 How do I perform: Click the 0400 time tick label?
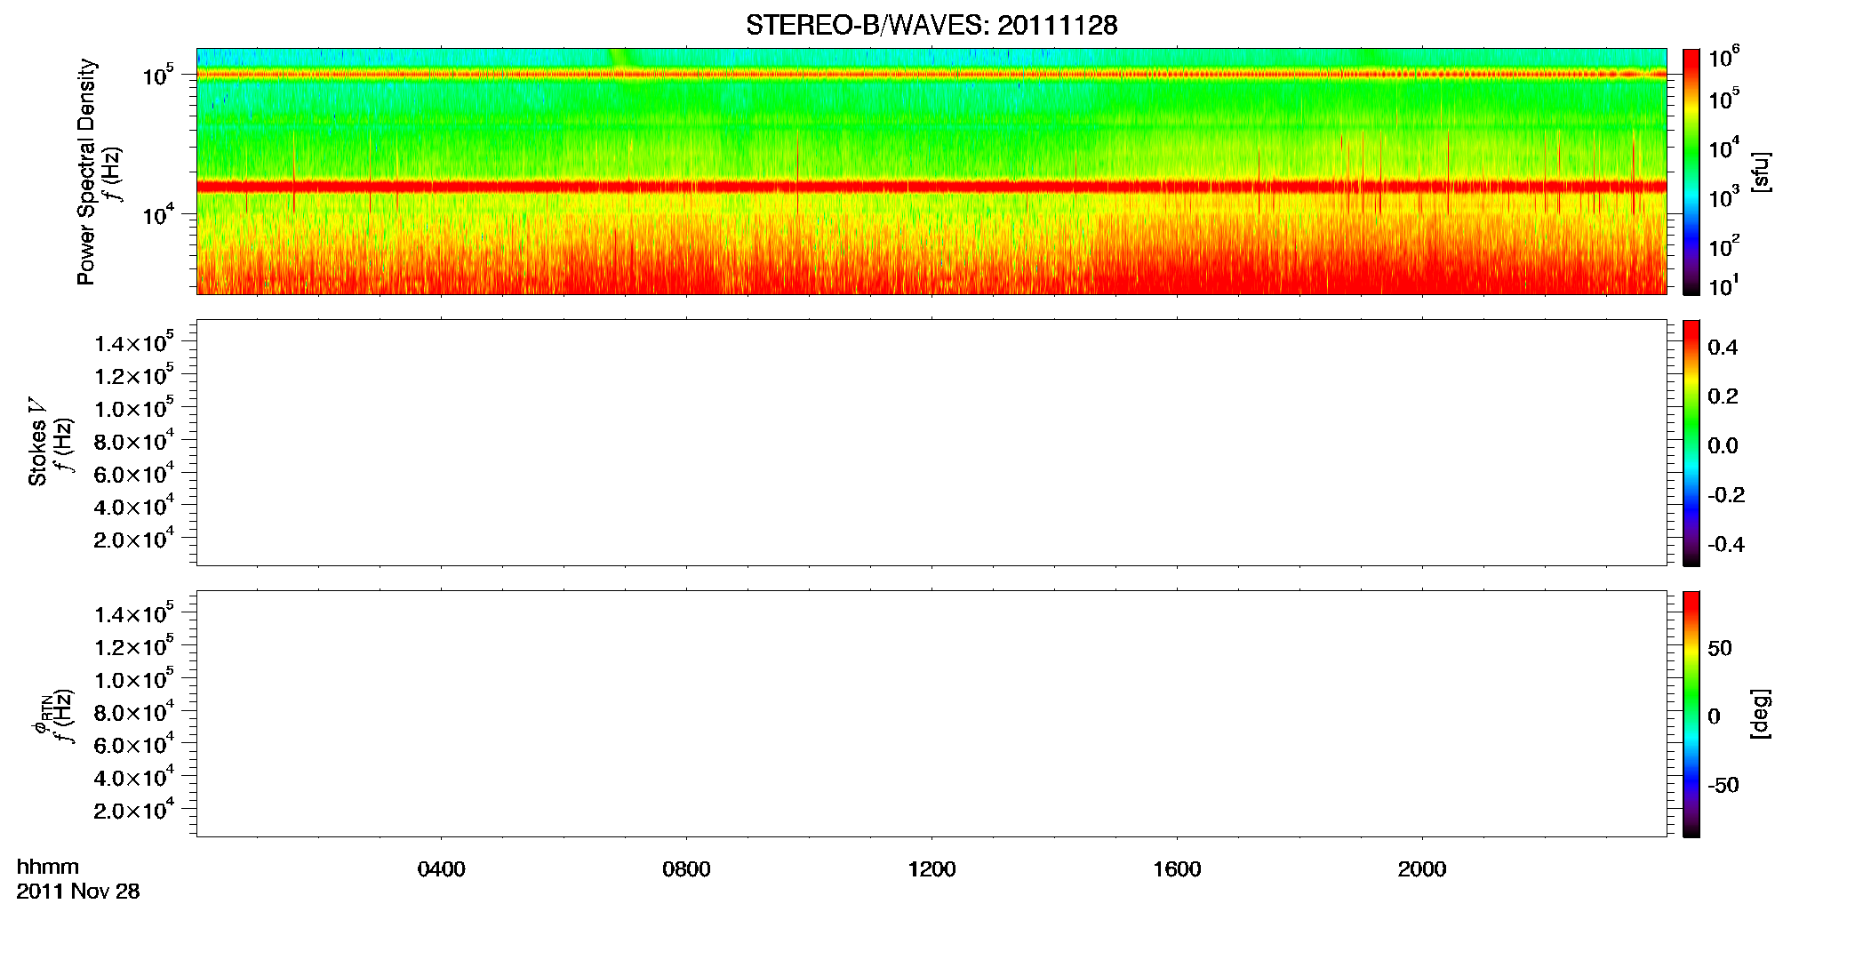(442, 869)
